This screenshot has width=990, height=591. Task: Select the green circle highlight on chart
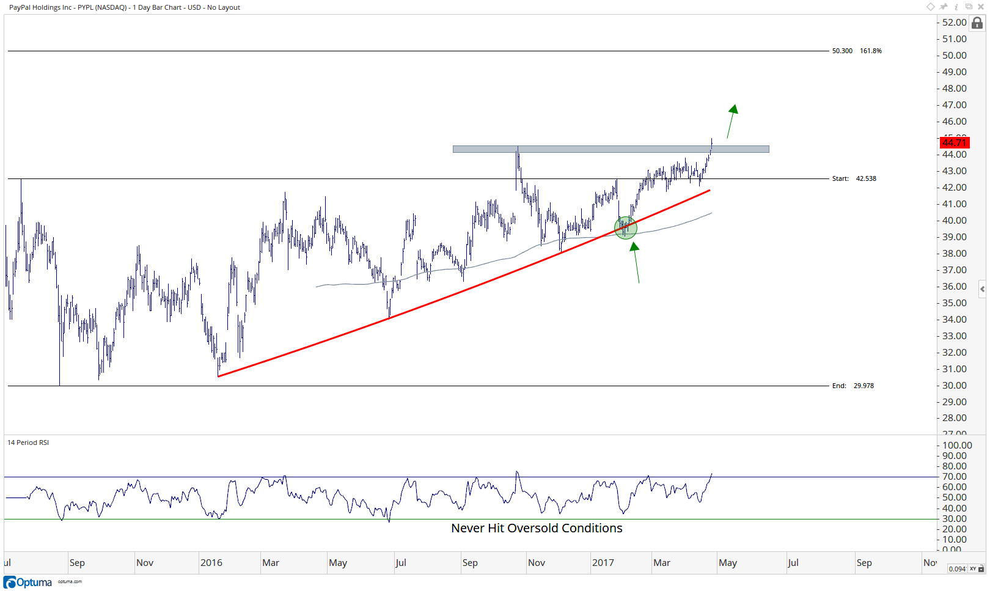click(x=626, y=228)
